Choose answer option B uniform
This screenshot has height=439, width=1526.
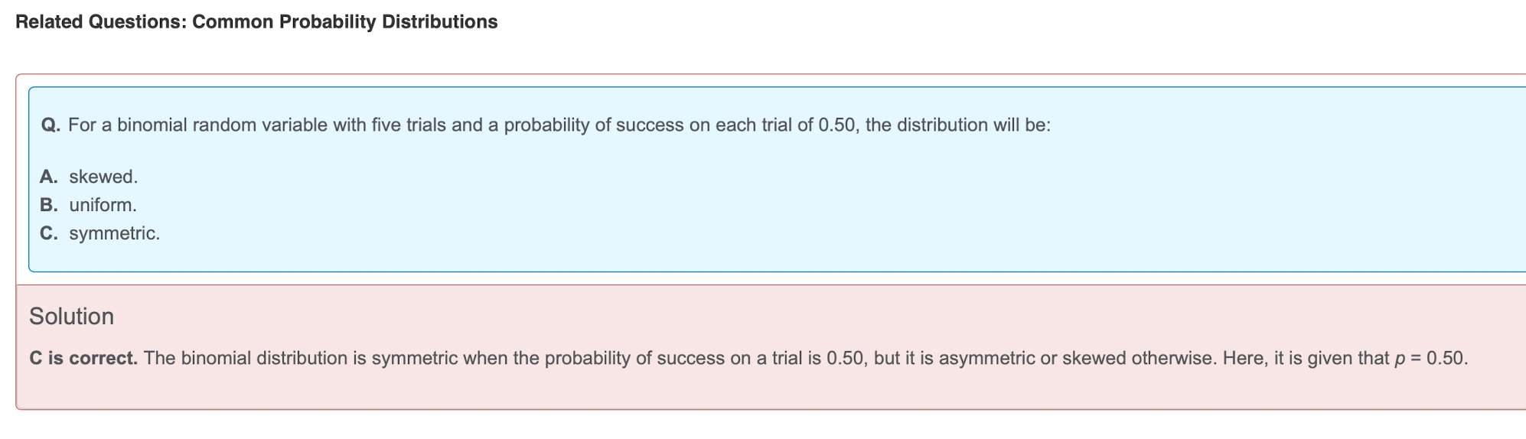(89, 205)
